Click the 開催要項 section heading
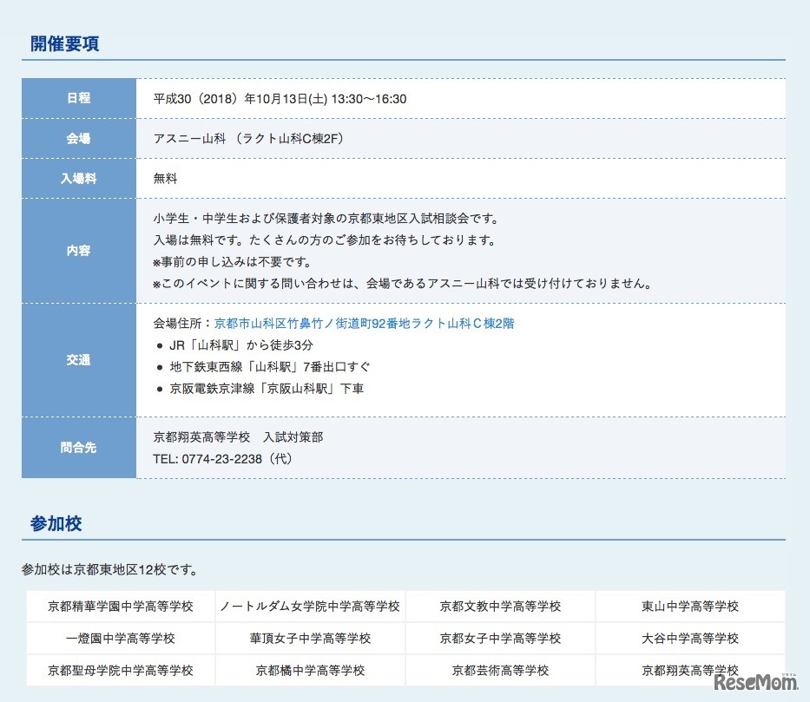Viewport: 810px width, 702px height. click(x=64, y=44)
